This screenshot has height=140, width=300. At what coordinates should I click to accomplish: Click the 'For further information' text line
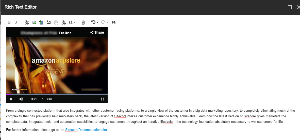point(56,130)
